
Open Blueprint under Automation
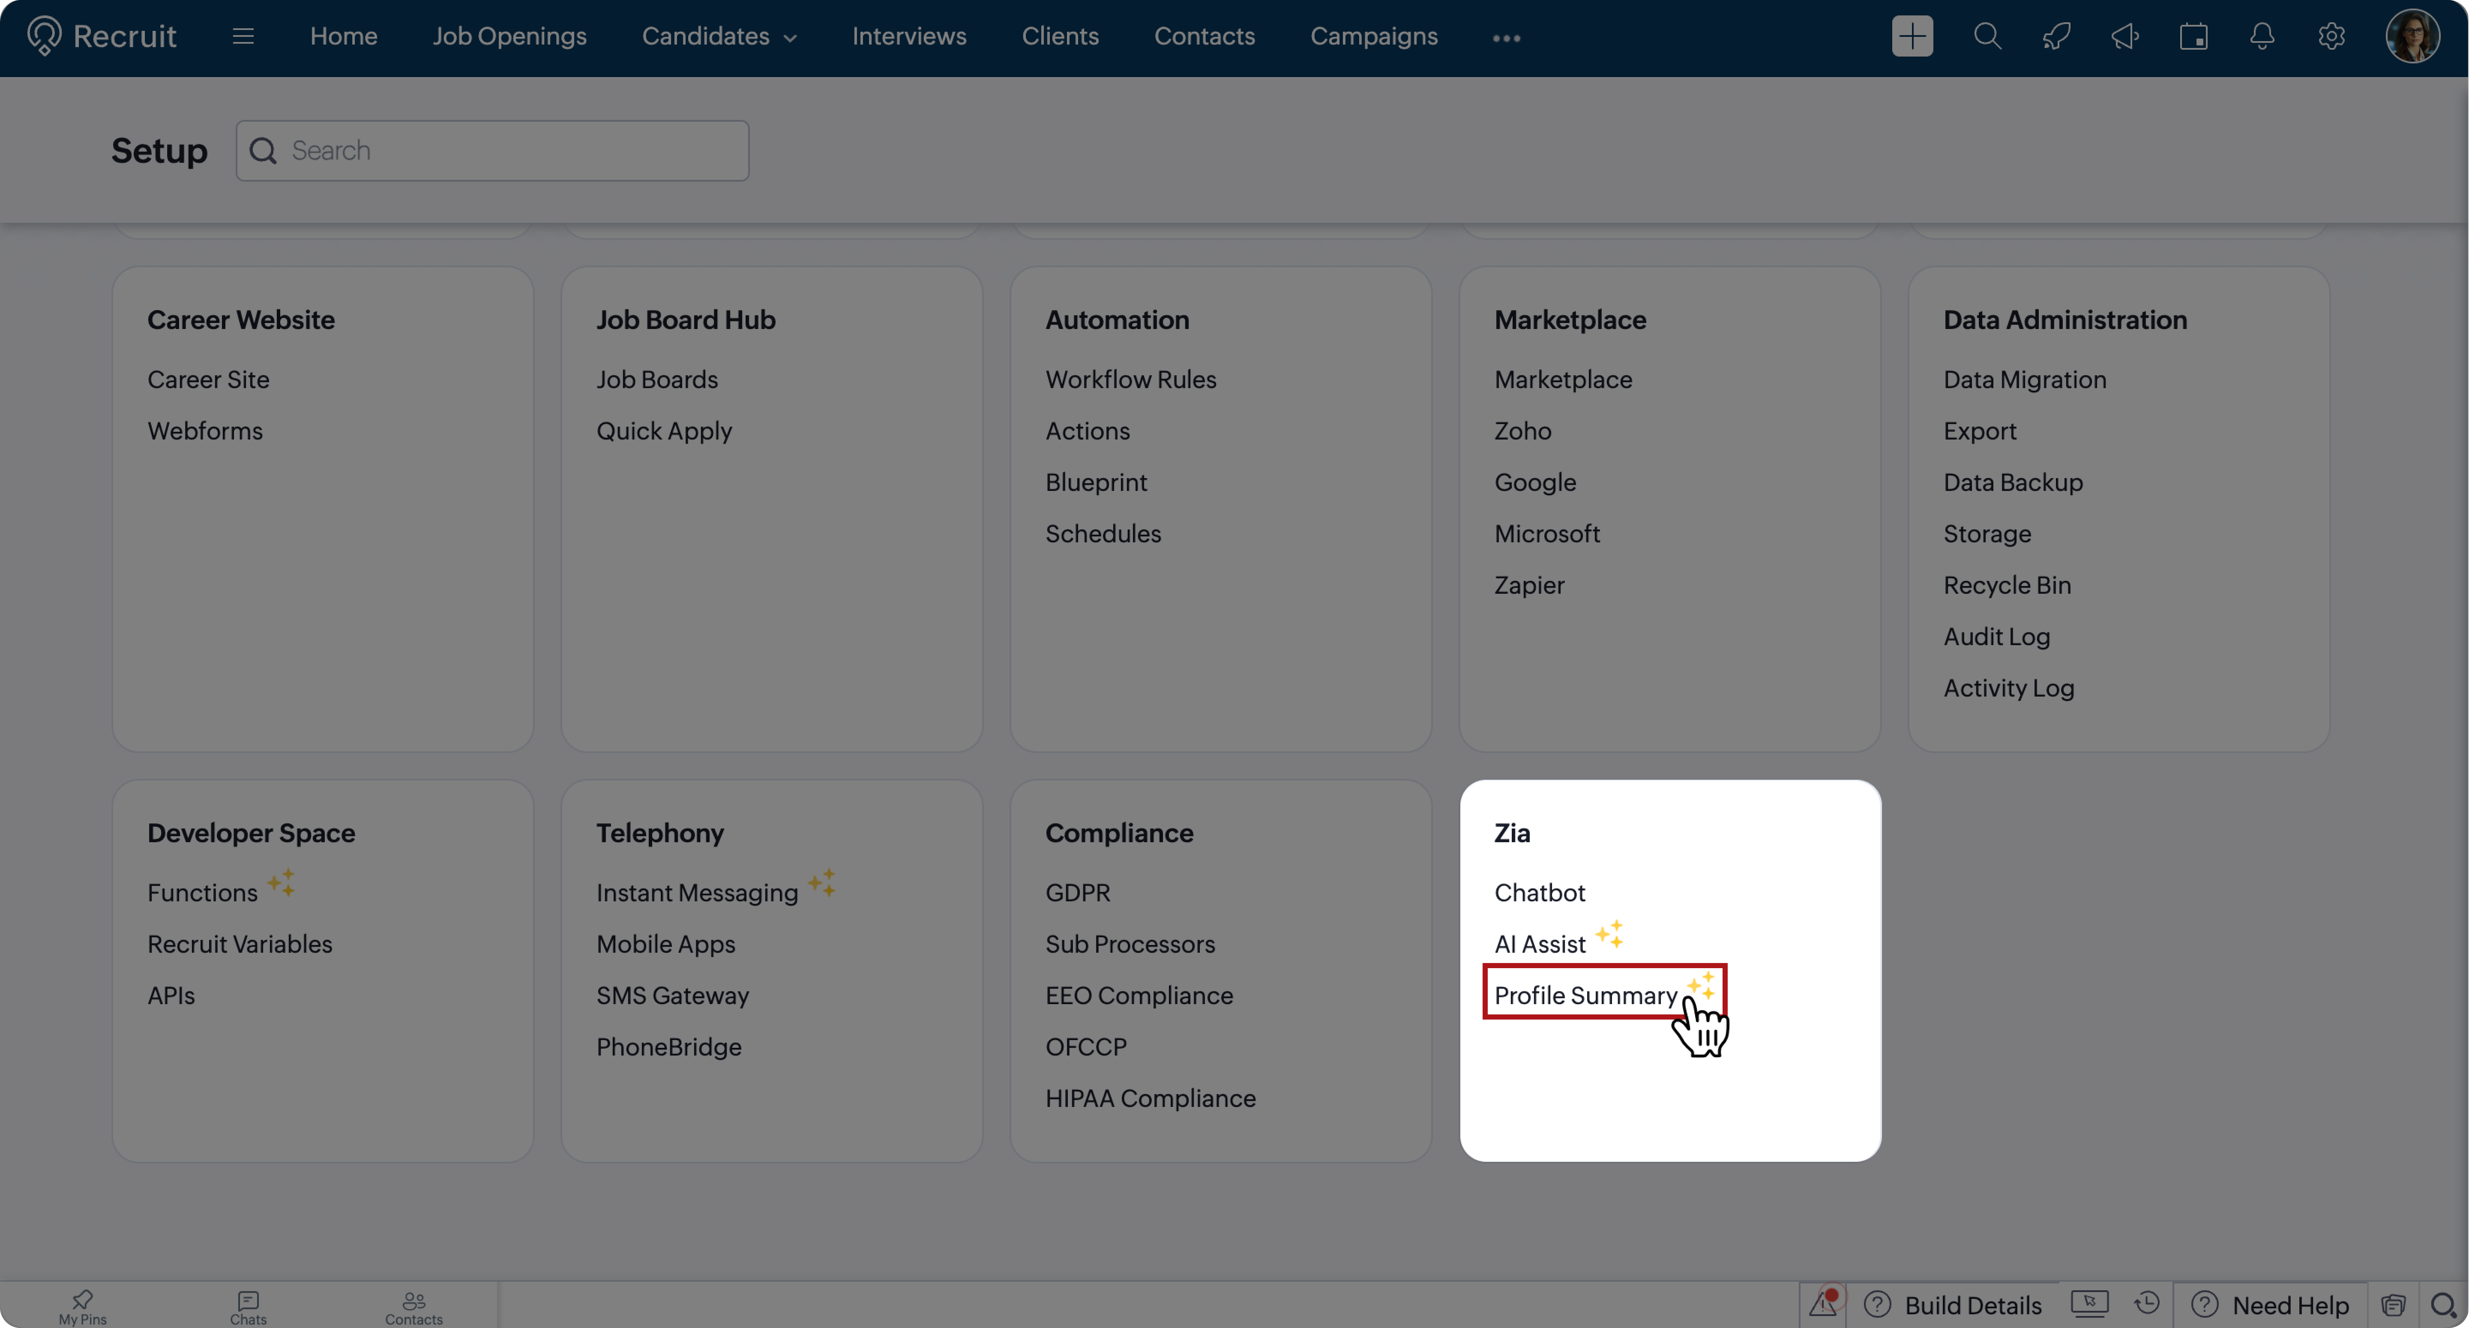point(1097,483)
